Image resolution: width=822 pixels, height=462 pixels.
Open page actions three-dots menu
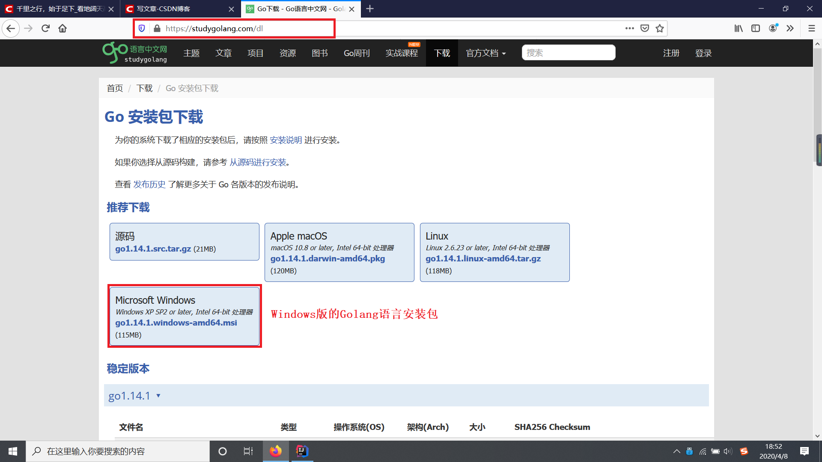tap(629, 28)
